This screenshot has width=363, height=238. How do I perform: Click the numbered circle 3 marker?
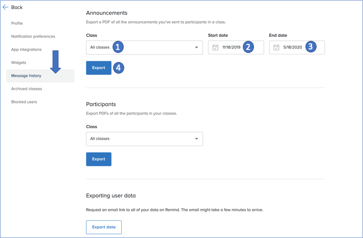[x=310, y=47]
